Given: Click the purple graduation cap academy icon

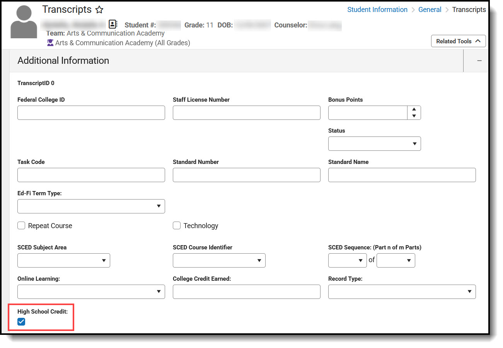Looking at the screenshot, I should tap(50, 43).
